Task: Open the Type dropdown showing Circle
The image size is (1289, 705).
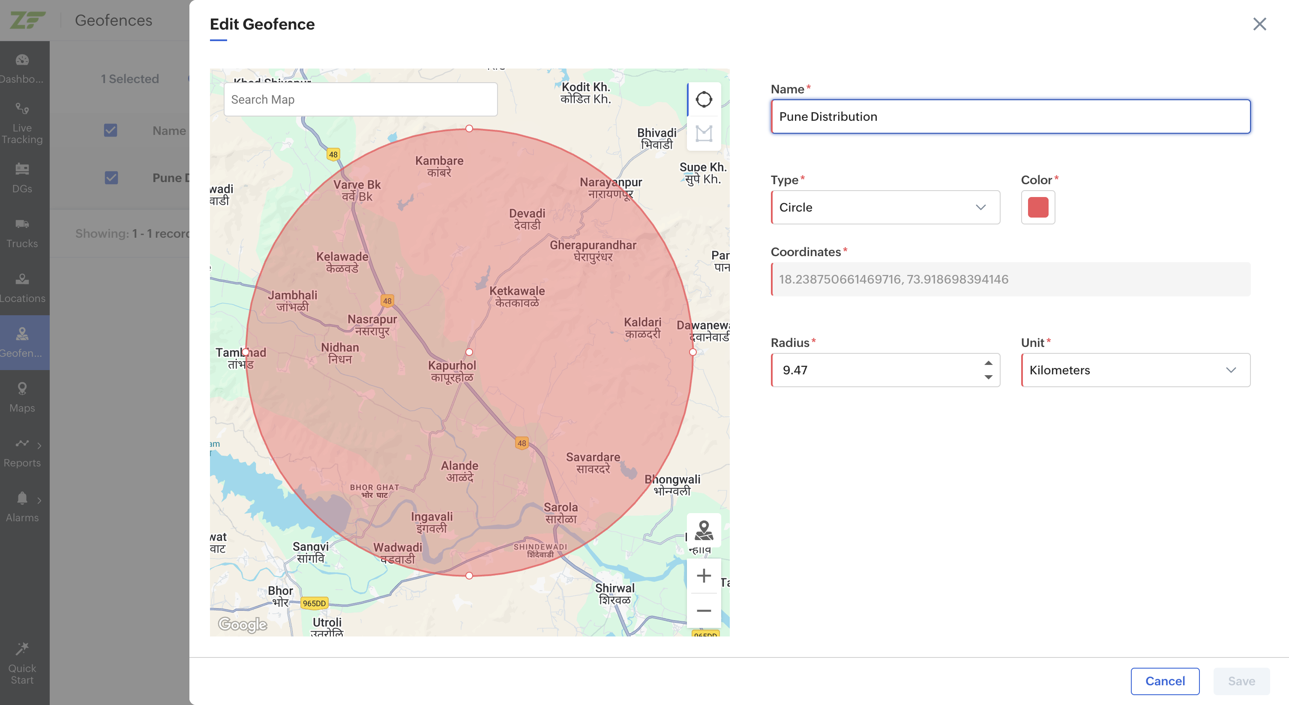Action: coord(885,207)
